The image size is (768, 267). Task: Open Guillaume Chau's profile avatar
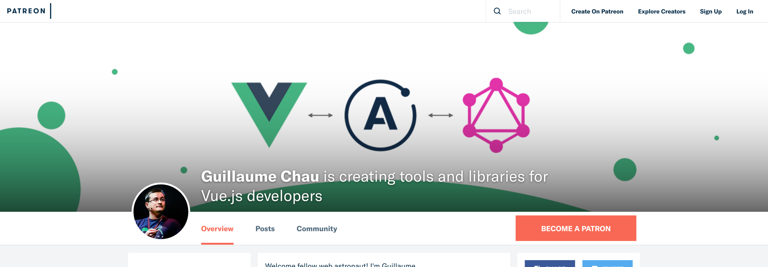coord(161,212)
